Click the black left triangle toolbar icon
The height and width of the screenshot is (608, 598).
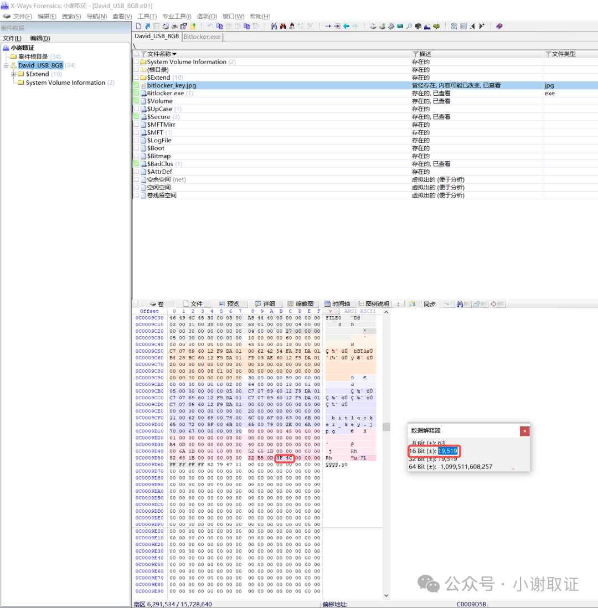[472, 26]
